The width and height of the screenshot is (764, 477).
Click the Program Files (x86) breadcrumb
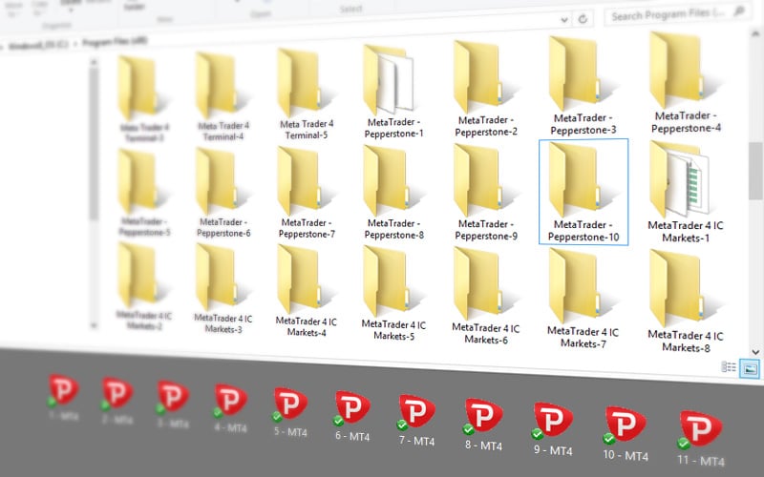115,42
